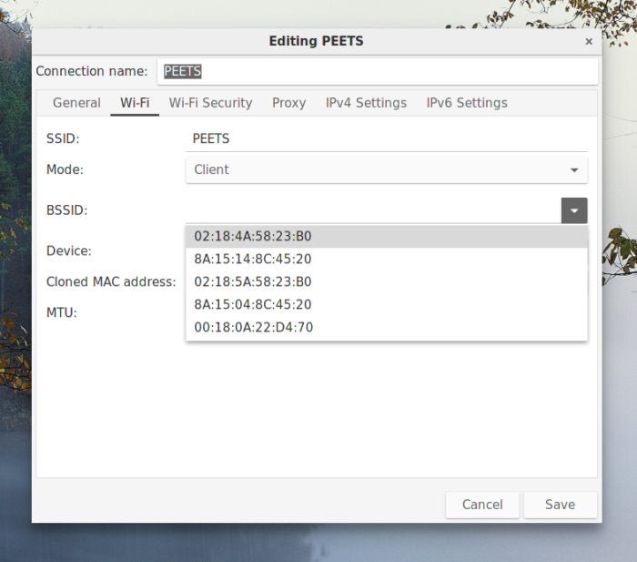Switch to IPv6 Settings tab
The image size is (637, 562).
[467, 103]
